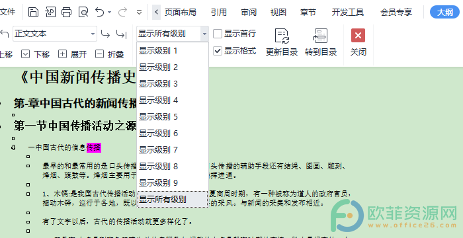Click the Undo arrow icon
This screenshot has width=463, height=238.
[100, 12]
